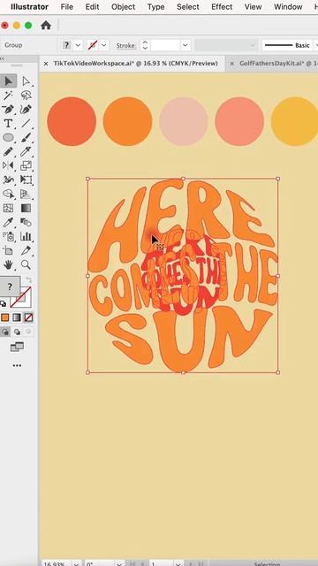Select the Eyedropper tool
The height and width of the screenshot is (566, 318).
click(8, 222)
